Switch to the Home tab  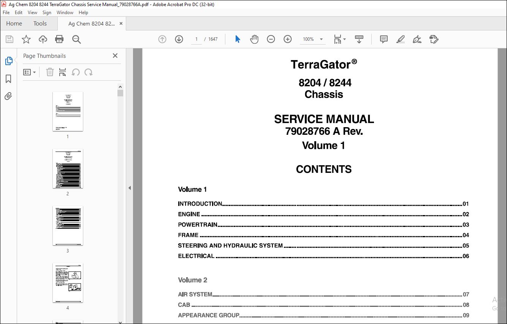coord(14,24)
